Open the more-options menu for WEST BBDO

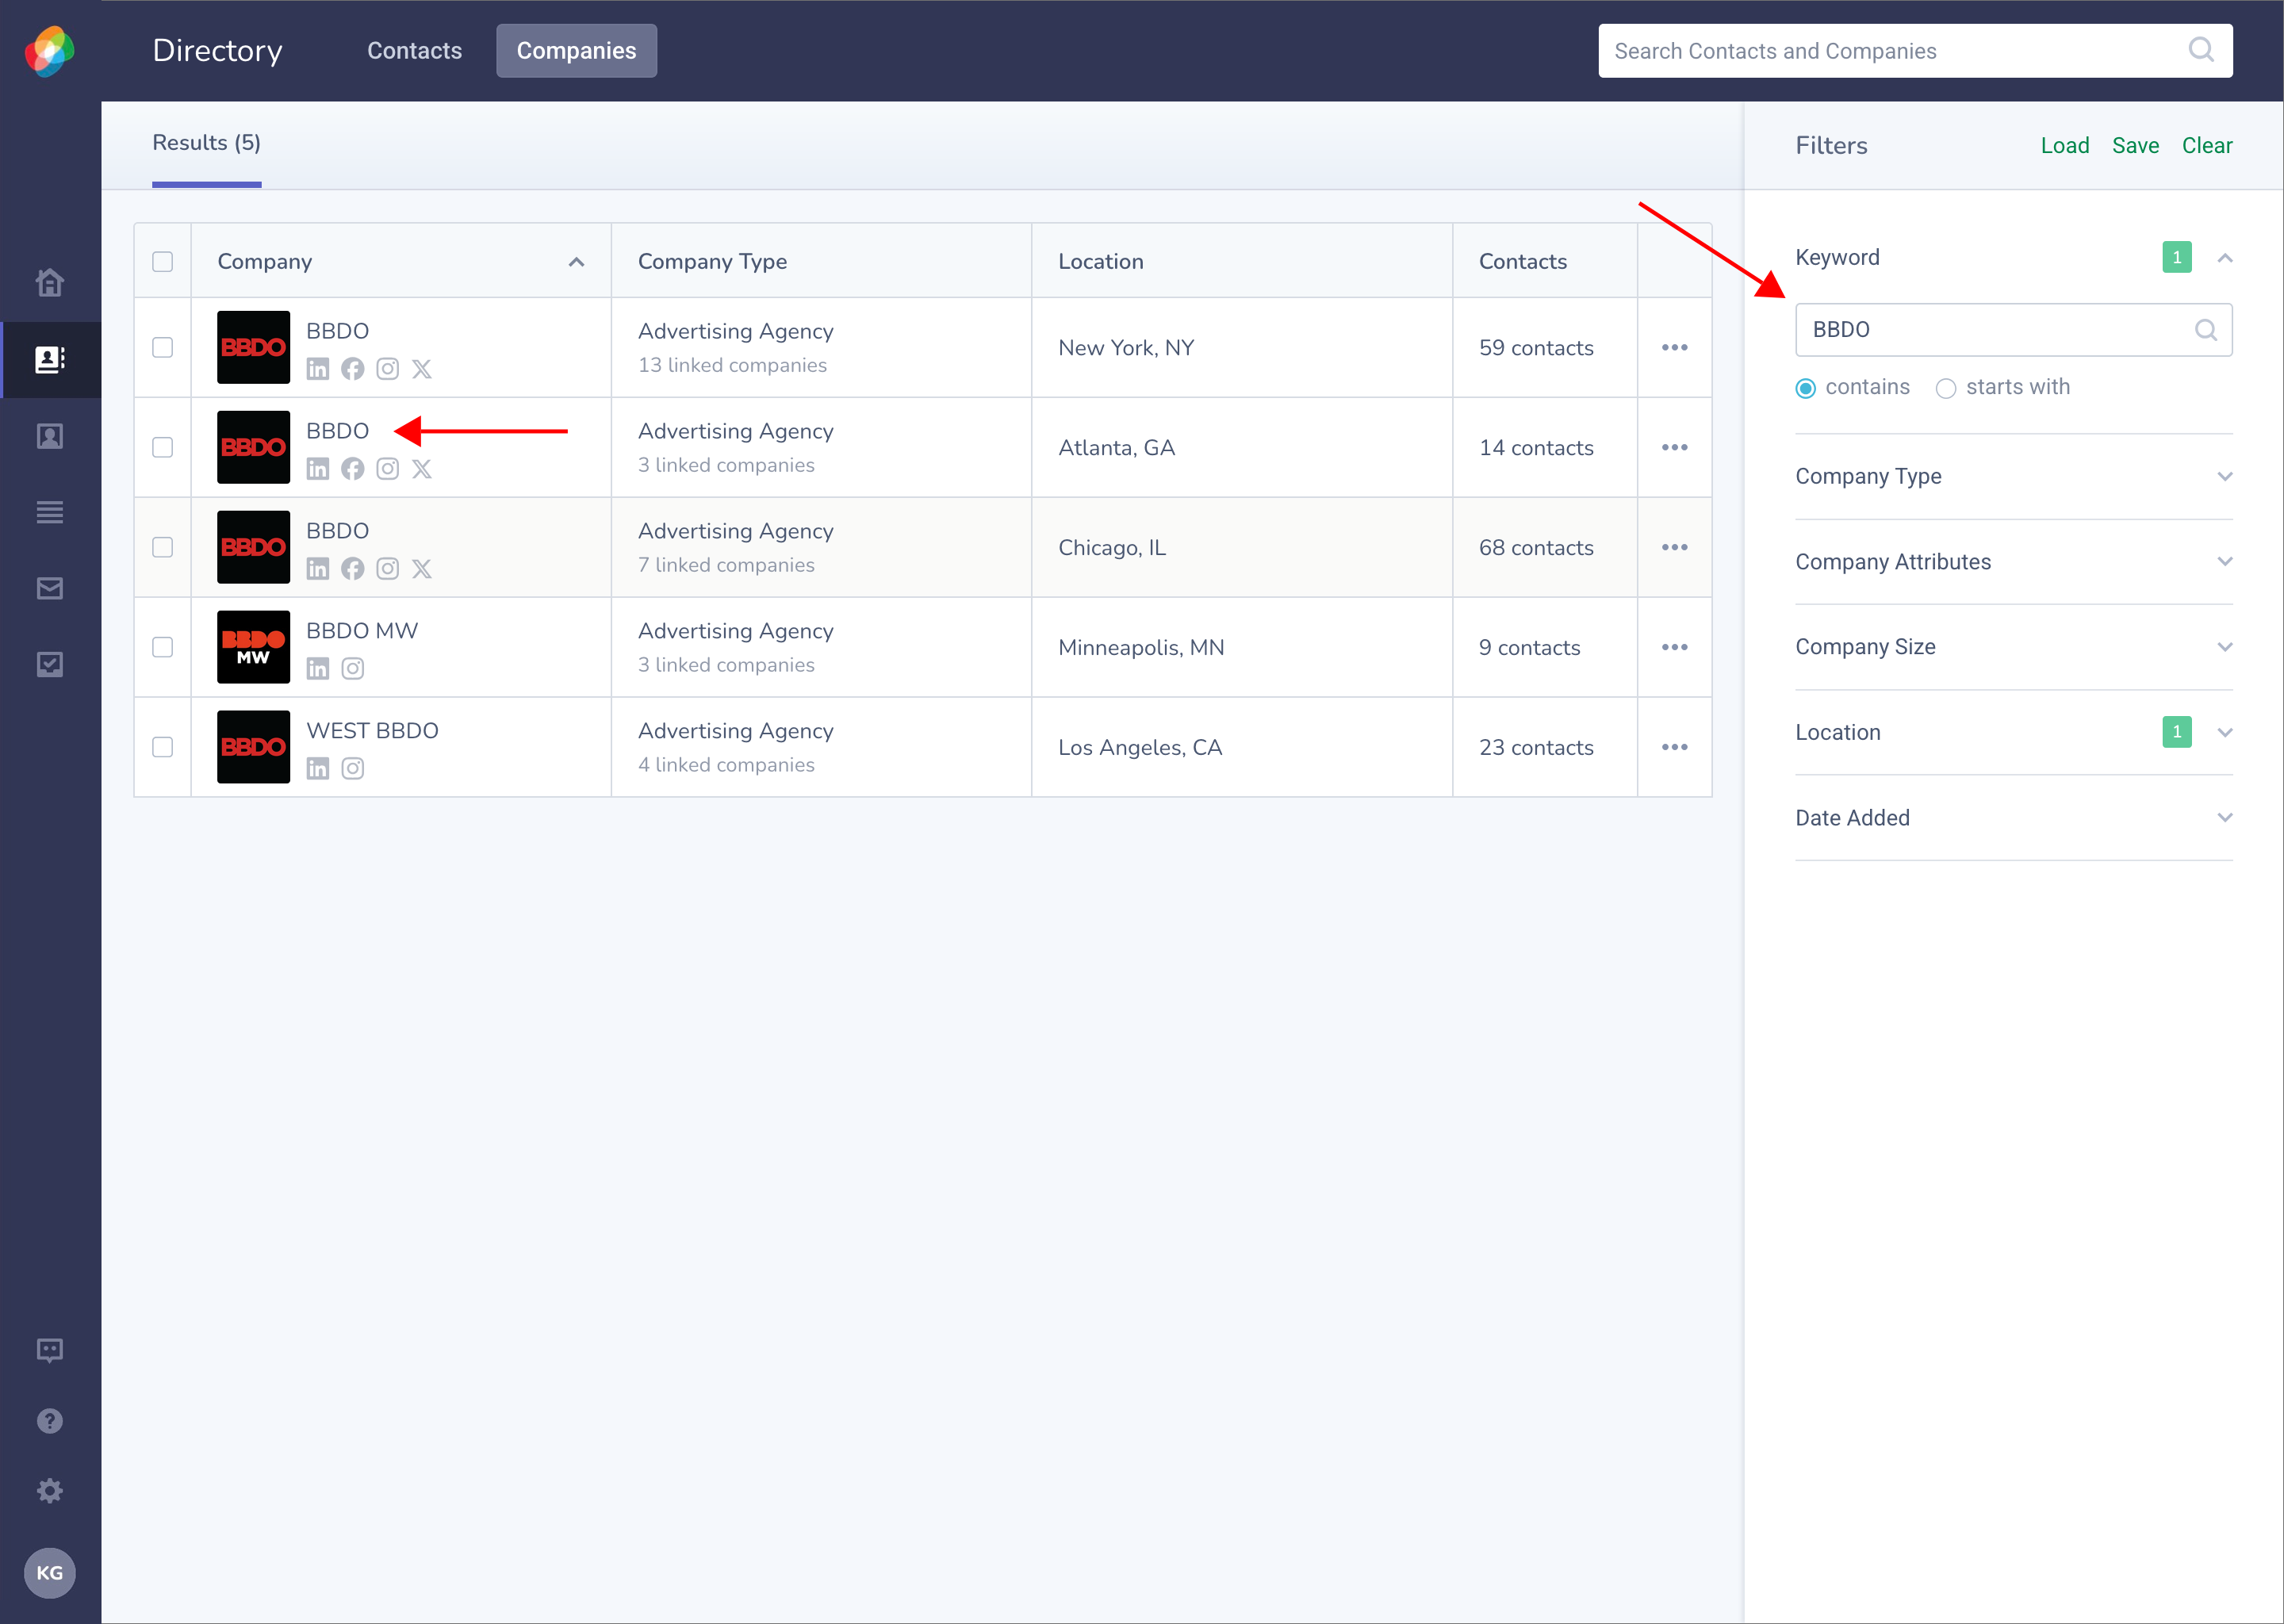pyautogui.click(x=1675, y=748)
